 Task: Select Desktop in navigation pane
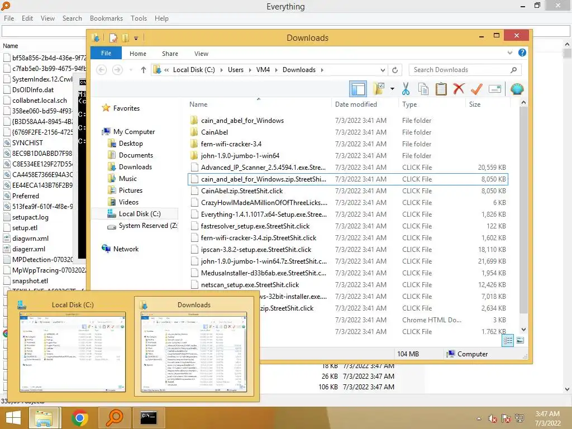[131, 144]
